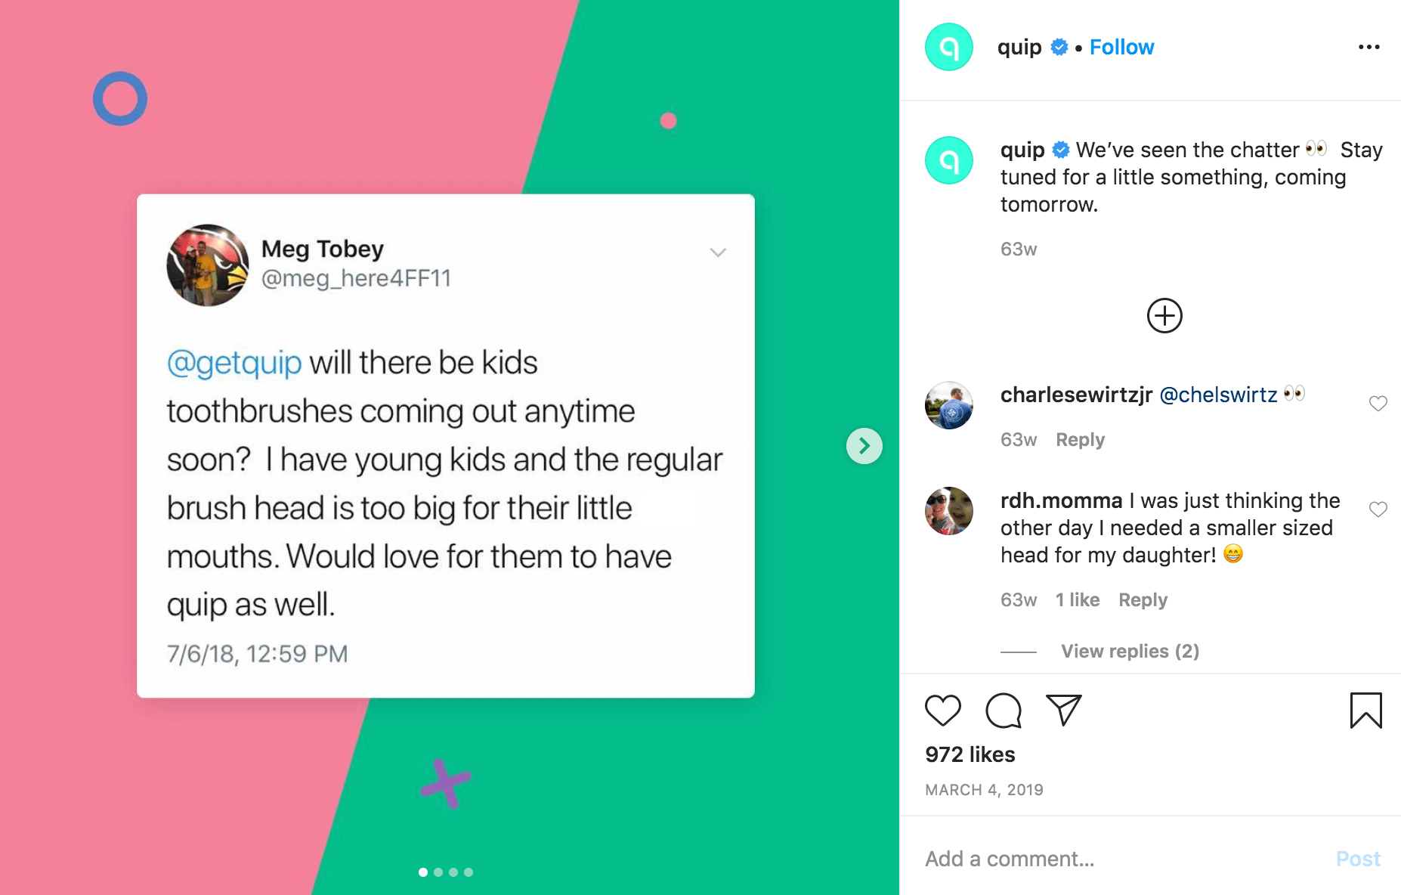Like the post with the heart icon

pyautogui.click(x=942, y=711)
